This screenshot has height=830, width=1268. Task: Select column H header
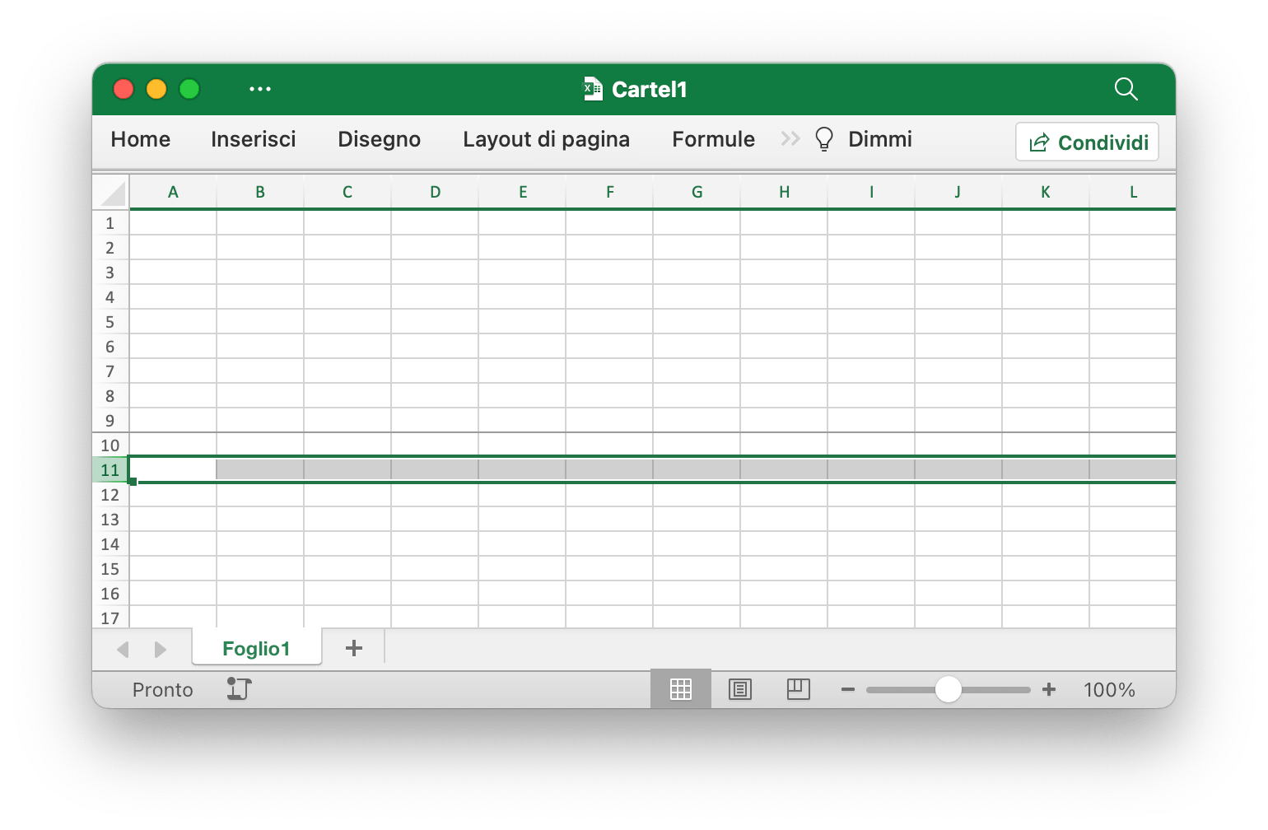[784, 192]
